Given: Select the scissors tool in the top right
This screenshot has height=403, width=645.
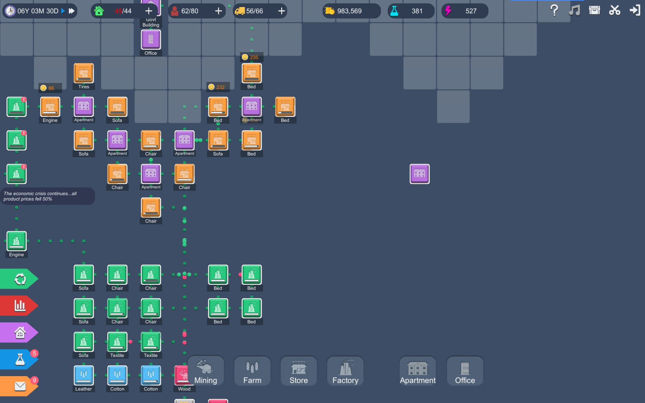Looking at the screenshot, I should tap(614, 10).
